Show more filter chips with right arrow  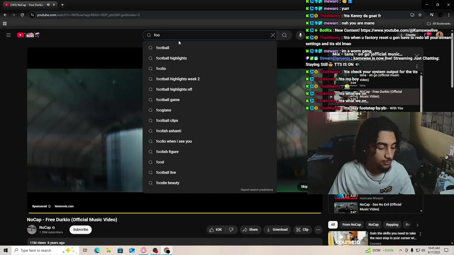tap(417, 225)
